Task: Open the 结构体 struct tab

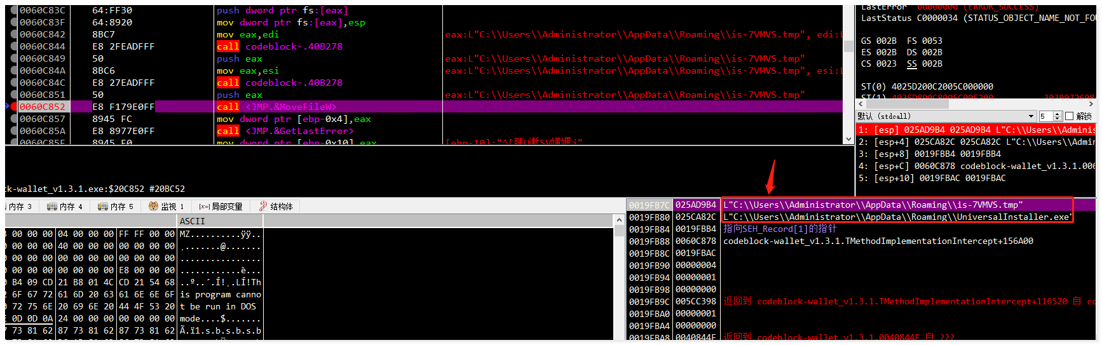Action: tap(276, 206)
